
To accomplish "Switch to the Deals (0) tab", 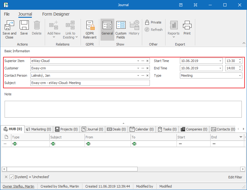I will pos(116,129).
